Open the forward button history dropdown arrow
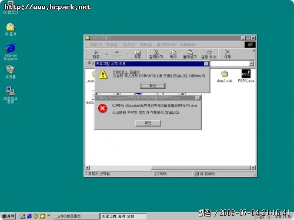Viewport: 294px width, 220px height. [x=128, y=54]
